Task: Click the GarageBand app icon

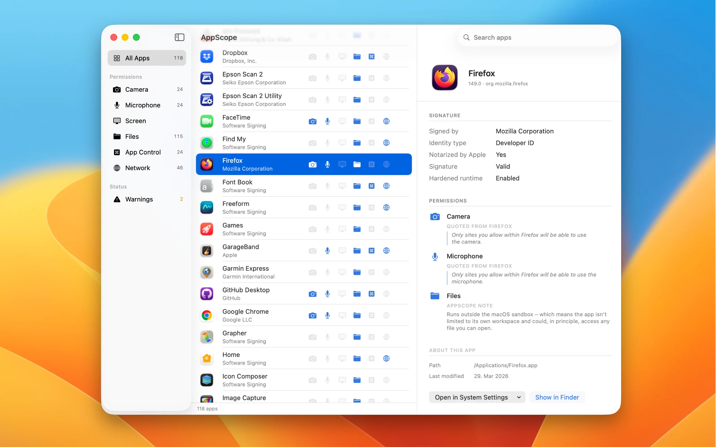Action: point(206,251)
